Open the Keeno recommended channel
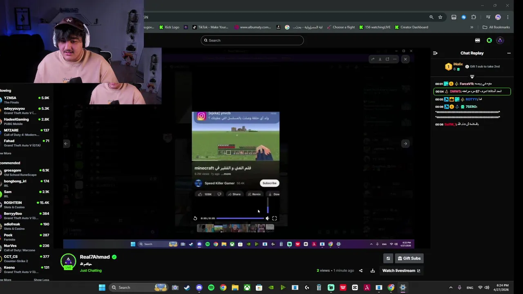Screen dimensions: 523x294 (25, 269)
